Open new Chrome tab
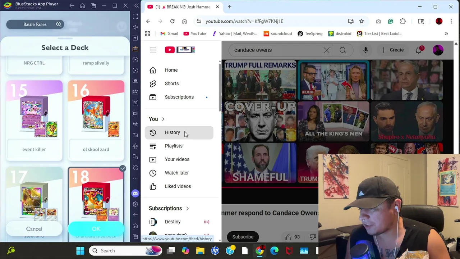The height and width of the screenshot is (259, 460). pyautogui.click(x=229, y=7)
